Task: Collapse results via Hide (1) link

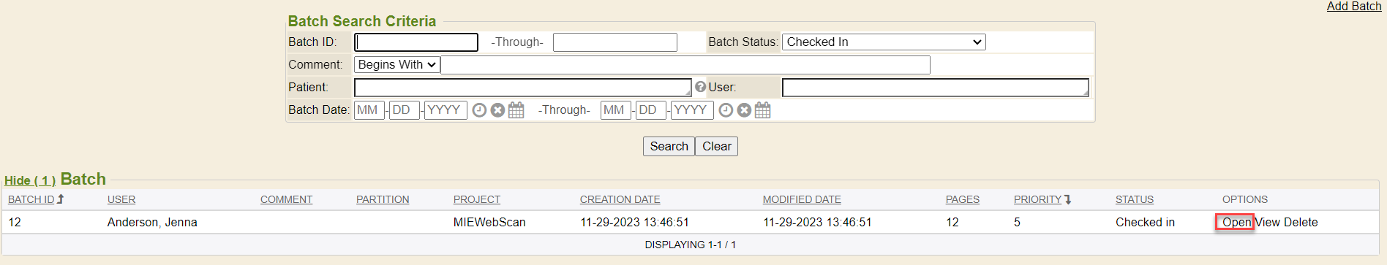Action: point(30,180)
